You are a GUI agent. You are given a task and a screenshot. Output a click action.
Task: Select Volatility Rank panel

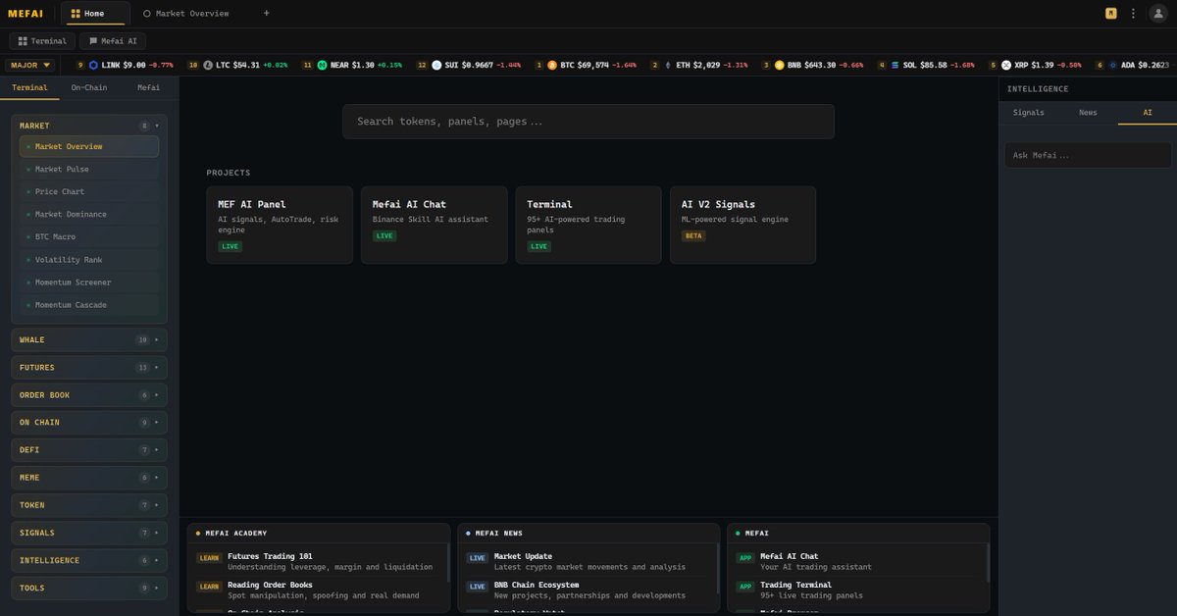click(89, 260)
